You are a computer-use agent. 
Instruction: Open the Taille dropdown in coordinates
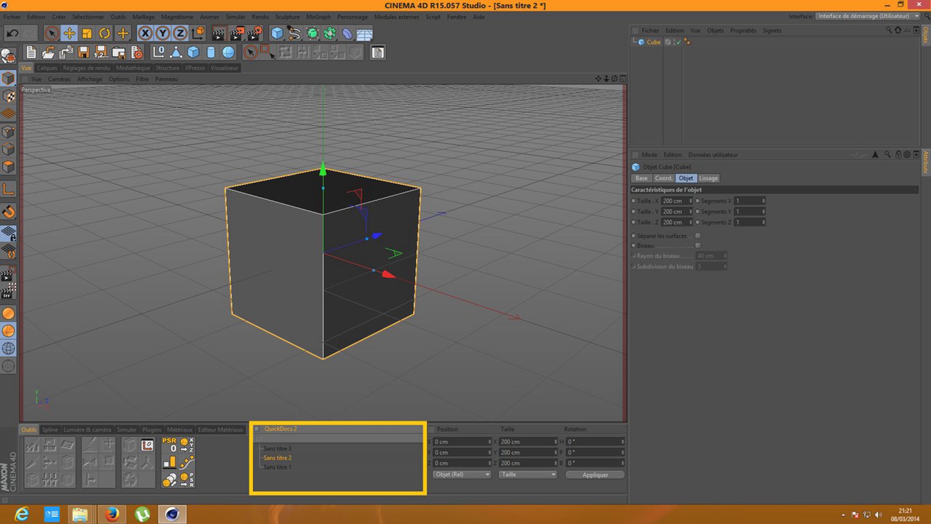pyautogui.click(x=528, y=474)
